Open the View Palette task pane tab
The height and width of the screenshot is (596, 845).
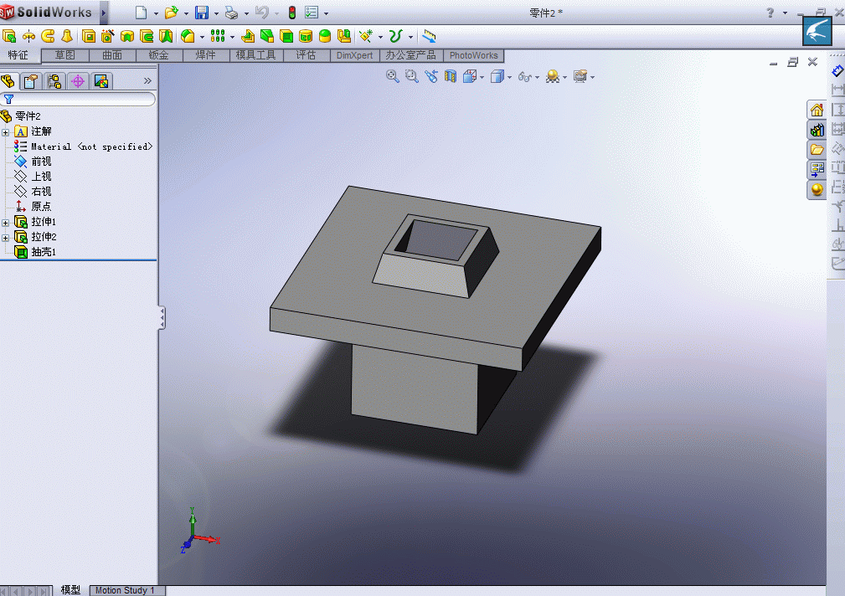[x=817, y=170]
